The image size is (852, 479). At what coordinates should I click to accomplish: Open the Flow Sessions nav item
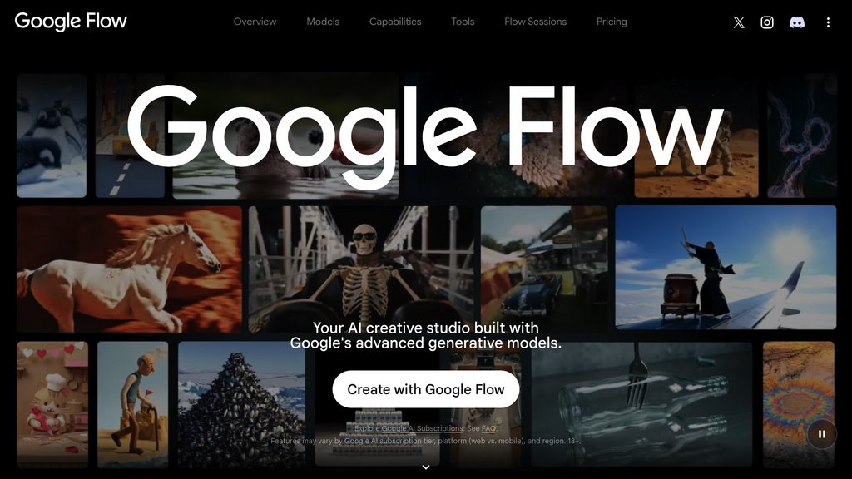(535, 22)
